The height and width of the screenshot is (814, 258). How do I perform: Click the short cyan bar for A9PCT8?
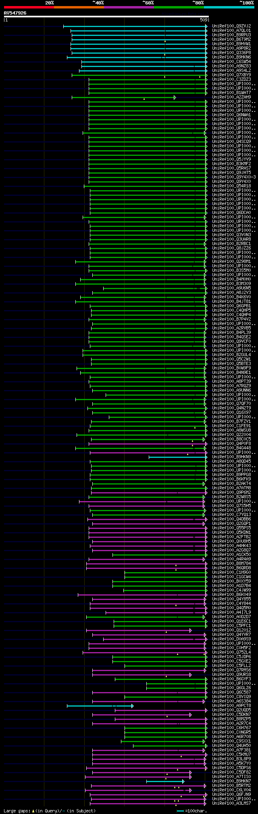pyautogui.click(x=100, y=706)
